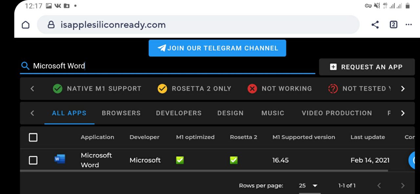Filter by Not Working status

coord(280,89)
